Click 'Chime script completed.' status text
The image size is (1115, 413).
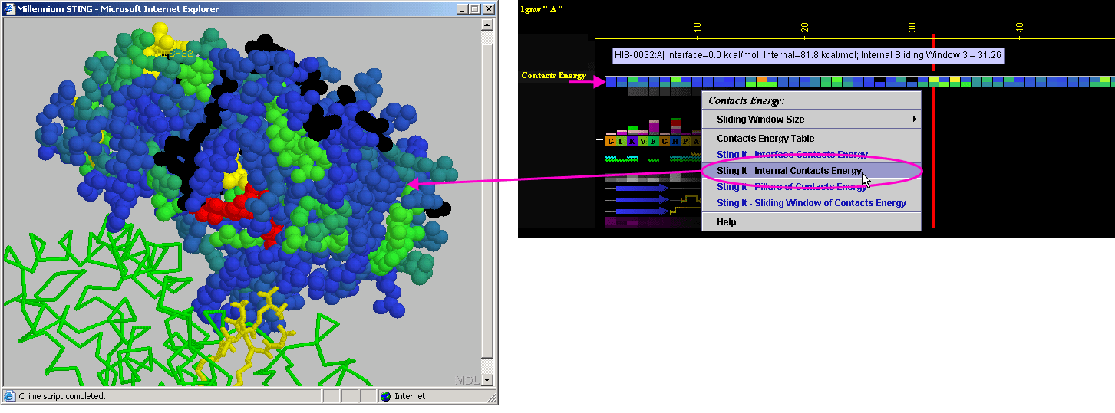pyautogui.click(x=62, y=396)
